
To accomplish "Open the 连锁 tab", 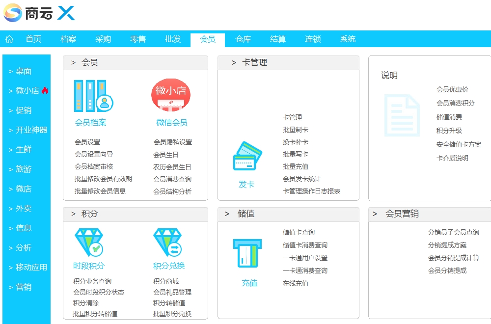I will point(313,39).
